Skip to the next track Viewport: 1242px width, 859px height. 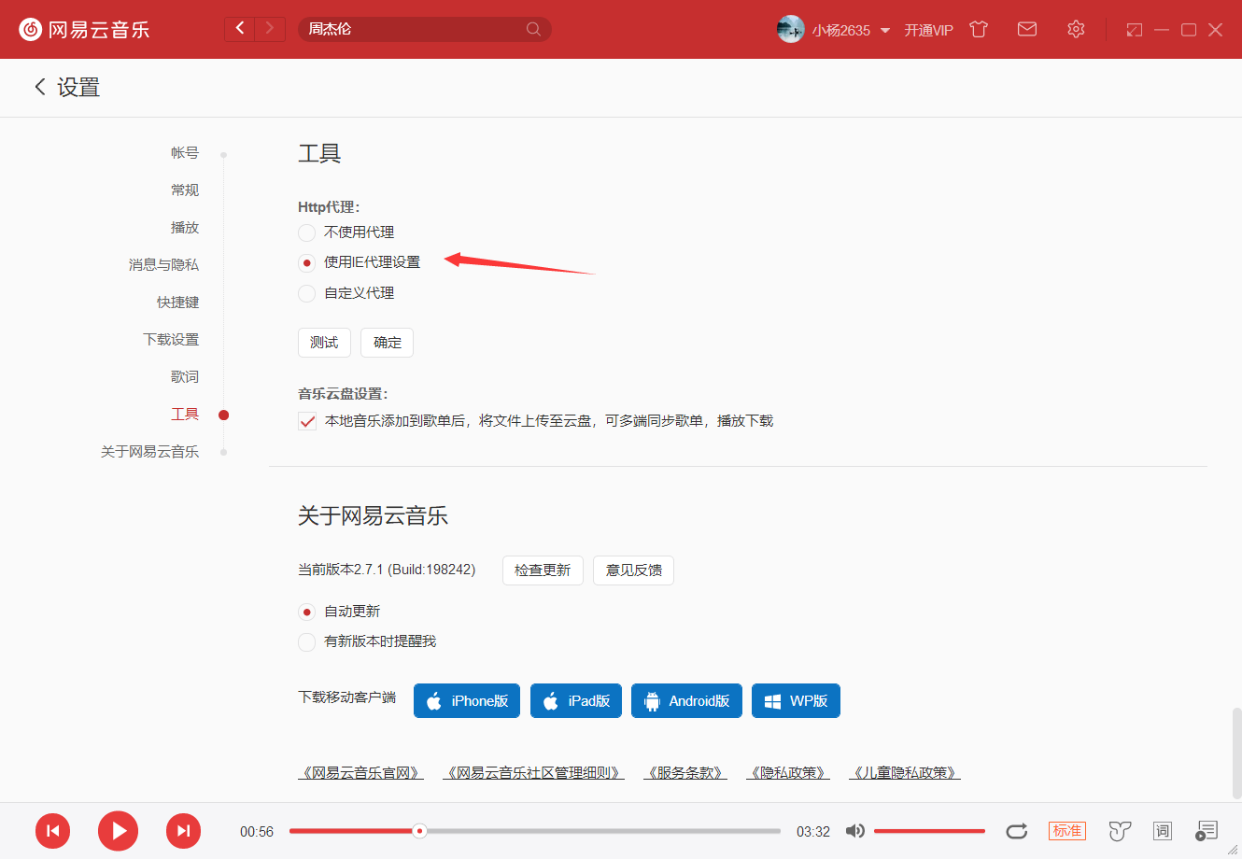click(184, 831)
